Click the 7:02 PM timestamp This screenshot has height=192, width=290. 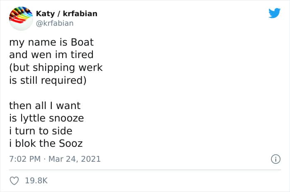click(x=25, y=159)
